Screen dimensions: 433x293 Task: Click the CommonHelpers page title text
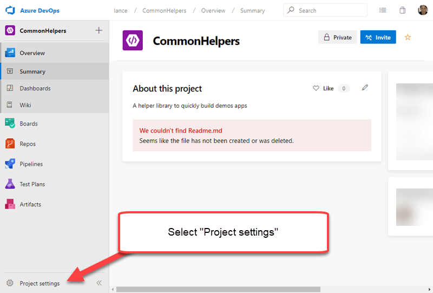tap(196, 41)
